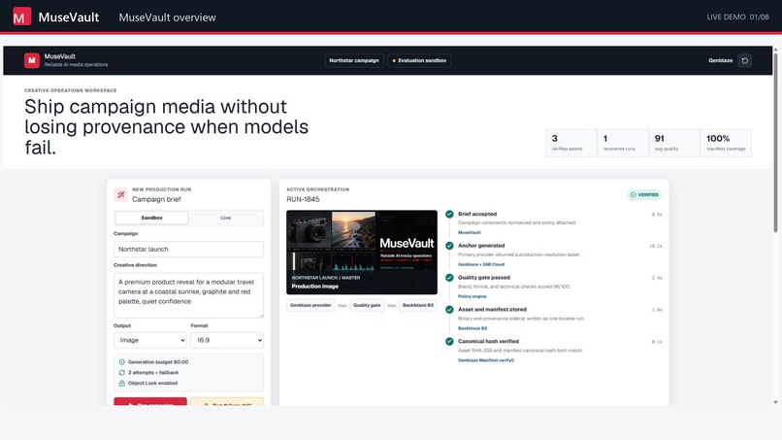This screenshot has height=440, width=782.
Task: Click the Object Lock enabled text
Action: 152,383
